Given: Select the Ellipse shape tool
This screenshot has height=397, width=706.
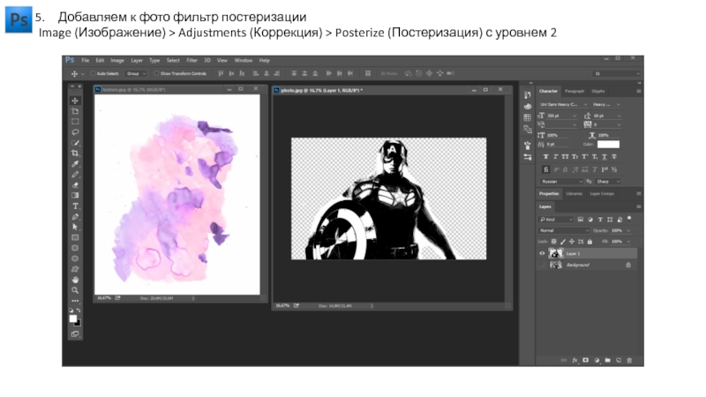Looking at the screenshot, I should tap(75, 258).
